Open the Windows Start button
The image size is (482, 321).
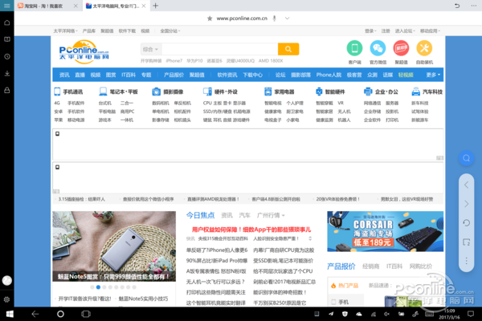(10, 314)
